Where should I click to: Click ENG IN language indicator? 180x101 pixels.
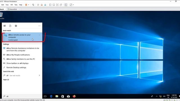(168, 96)
